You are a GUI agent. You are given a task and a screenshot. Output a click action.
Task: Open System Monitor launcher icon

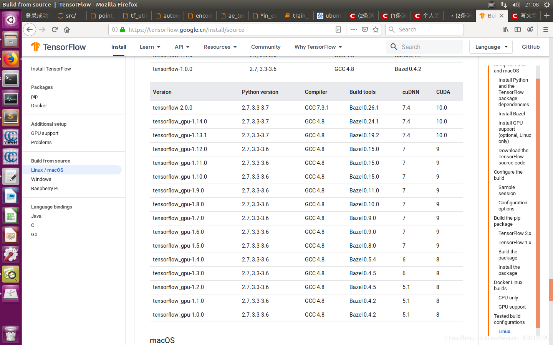click(11, 99)
